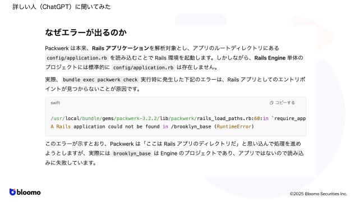
Task: Click the rails_load_paths.rb path line
Action: 178,118
